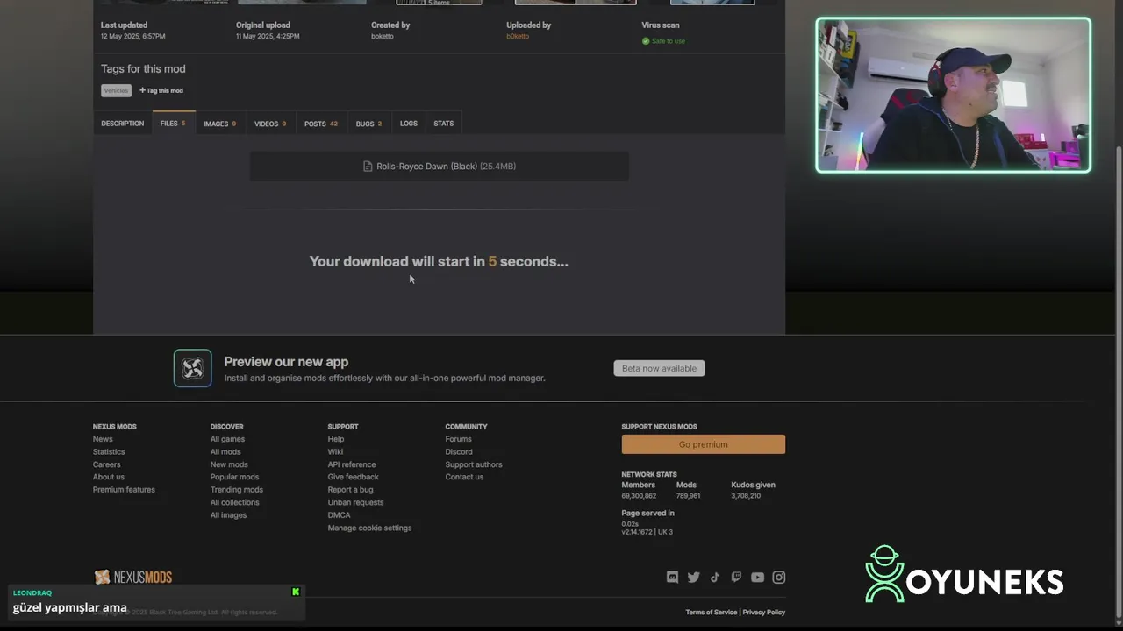Viewport: 1123px width, 631px height.
Task: Open the Instagram social icon in footer
Action: click(x=779, y=578)
